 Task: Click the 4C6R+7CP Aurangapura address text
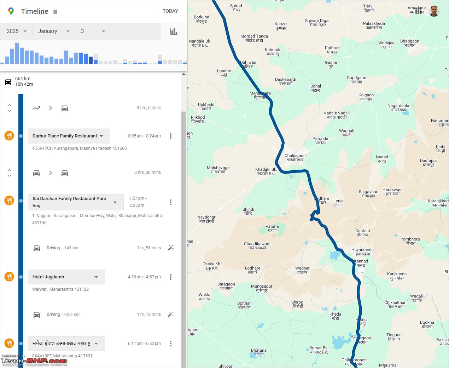tap(79, 148)
